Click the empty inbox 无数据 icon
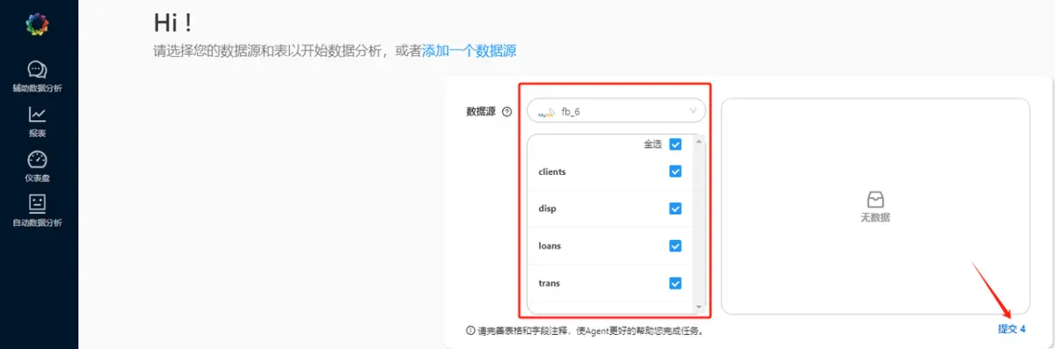Image resolution: width=1055 pixels, height=349 pixels. [x=875, y=199]
